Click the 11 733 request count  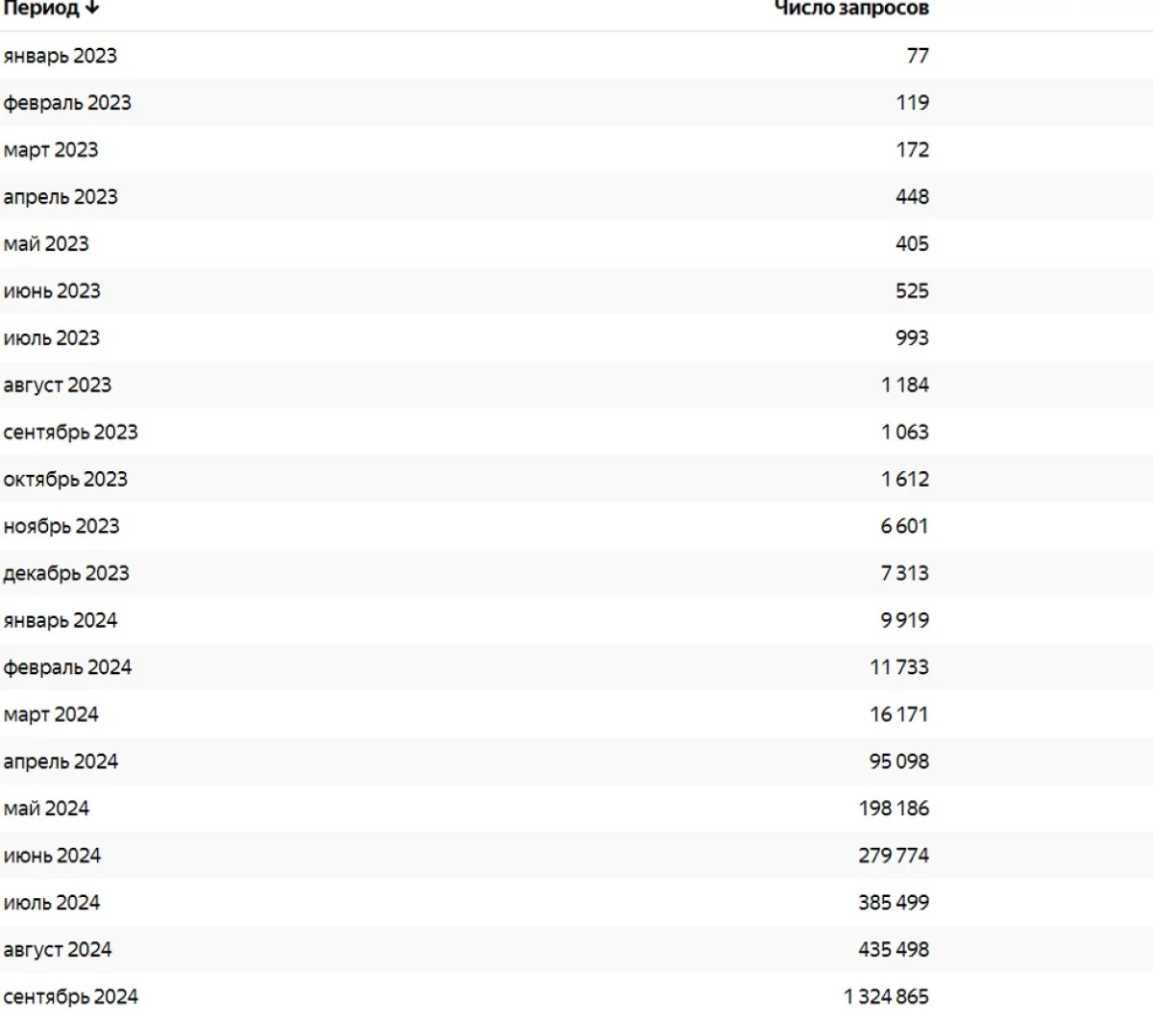[x=899, y=667]
